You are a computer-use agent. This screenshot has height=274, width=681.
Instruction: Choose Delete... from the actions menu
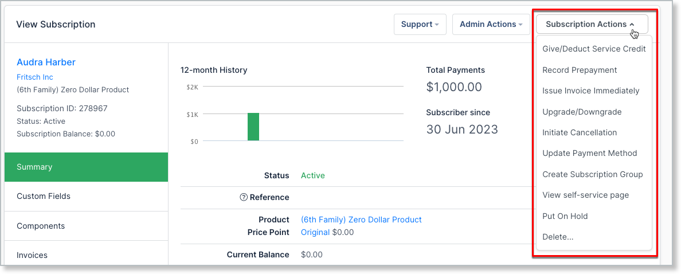click(x=558, y=237)
